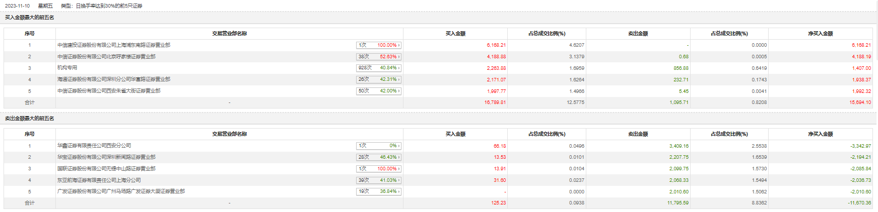Open the 26次 42.31% stats box
The width and height of the screenshot is (878, 212).
click(x=379, y=79)
